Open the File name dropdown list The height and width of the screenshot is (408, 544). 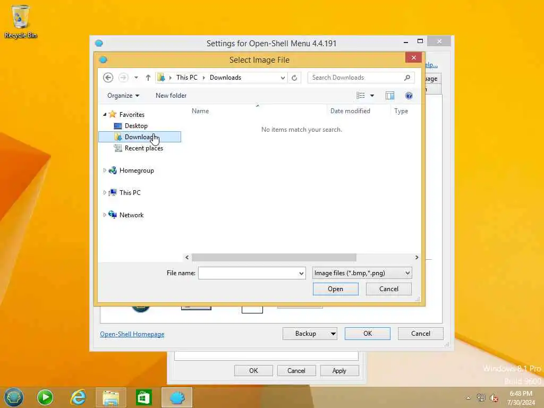302,274
